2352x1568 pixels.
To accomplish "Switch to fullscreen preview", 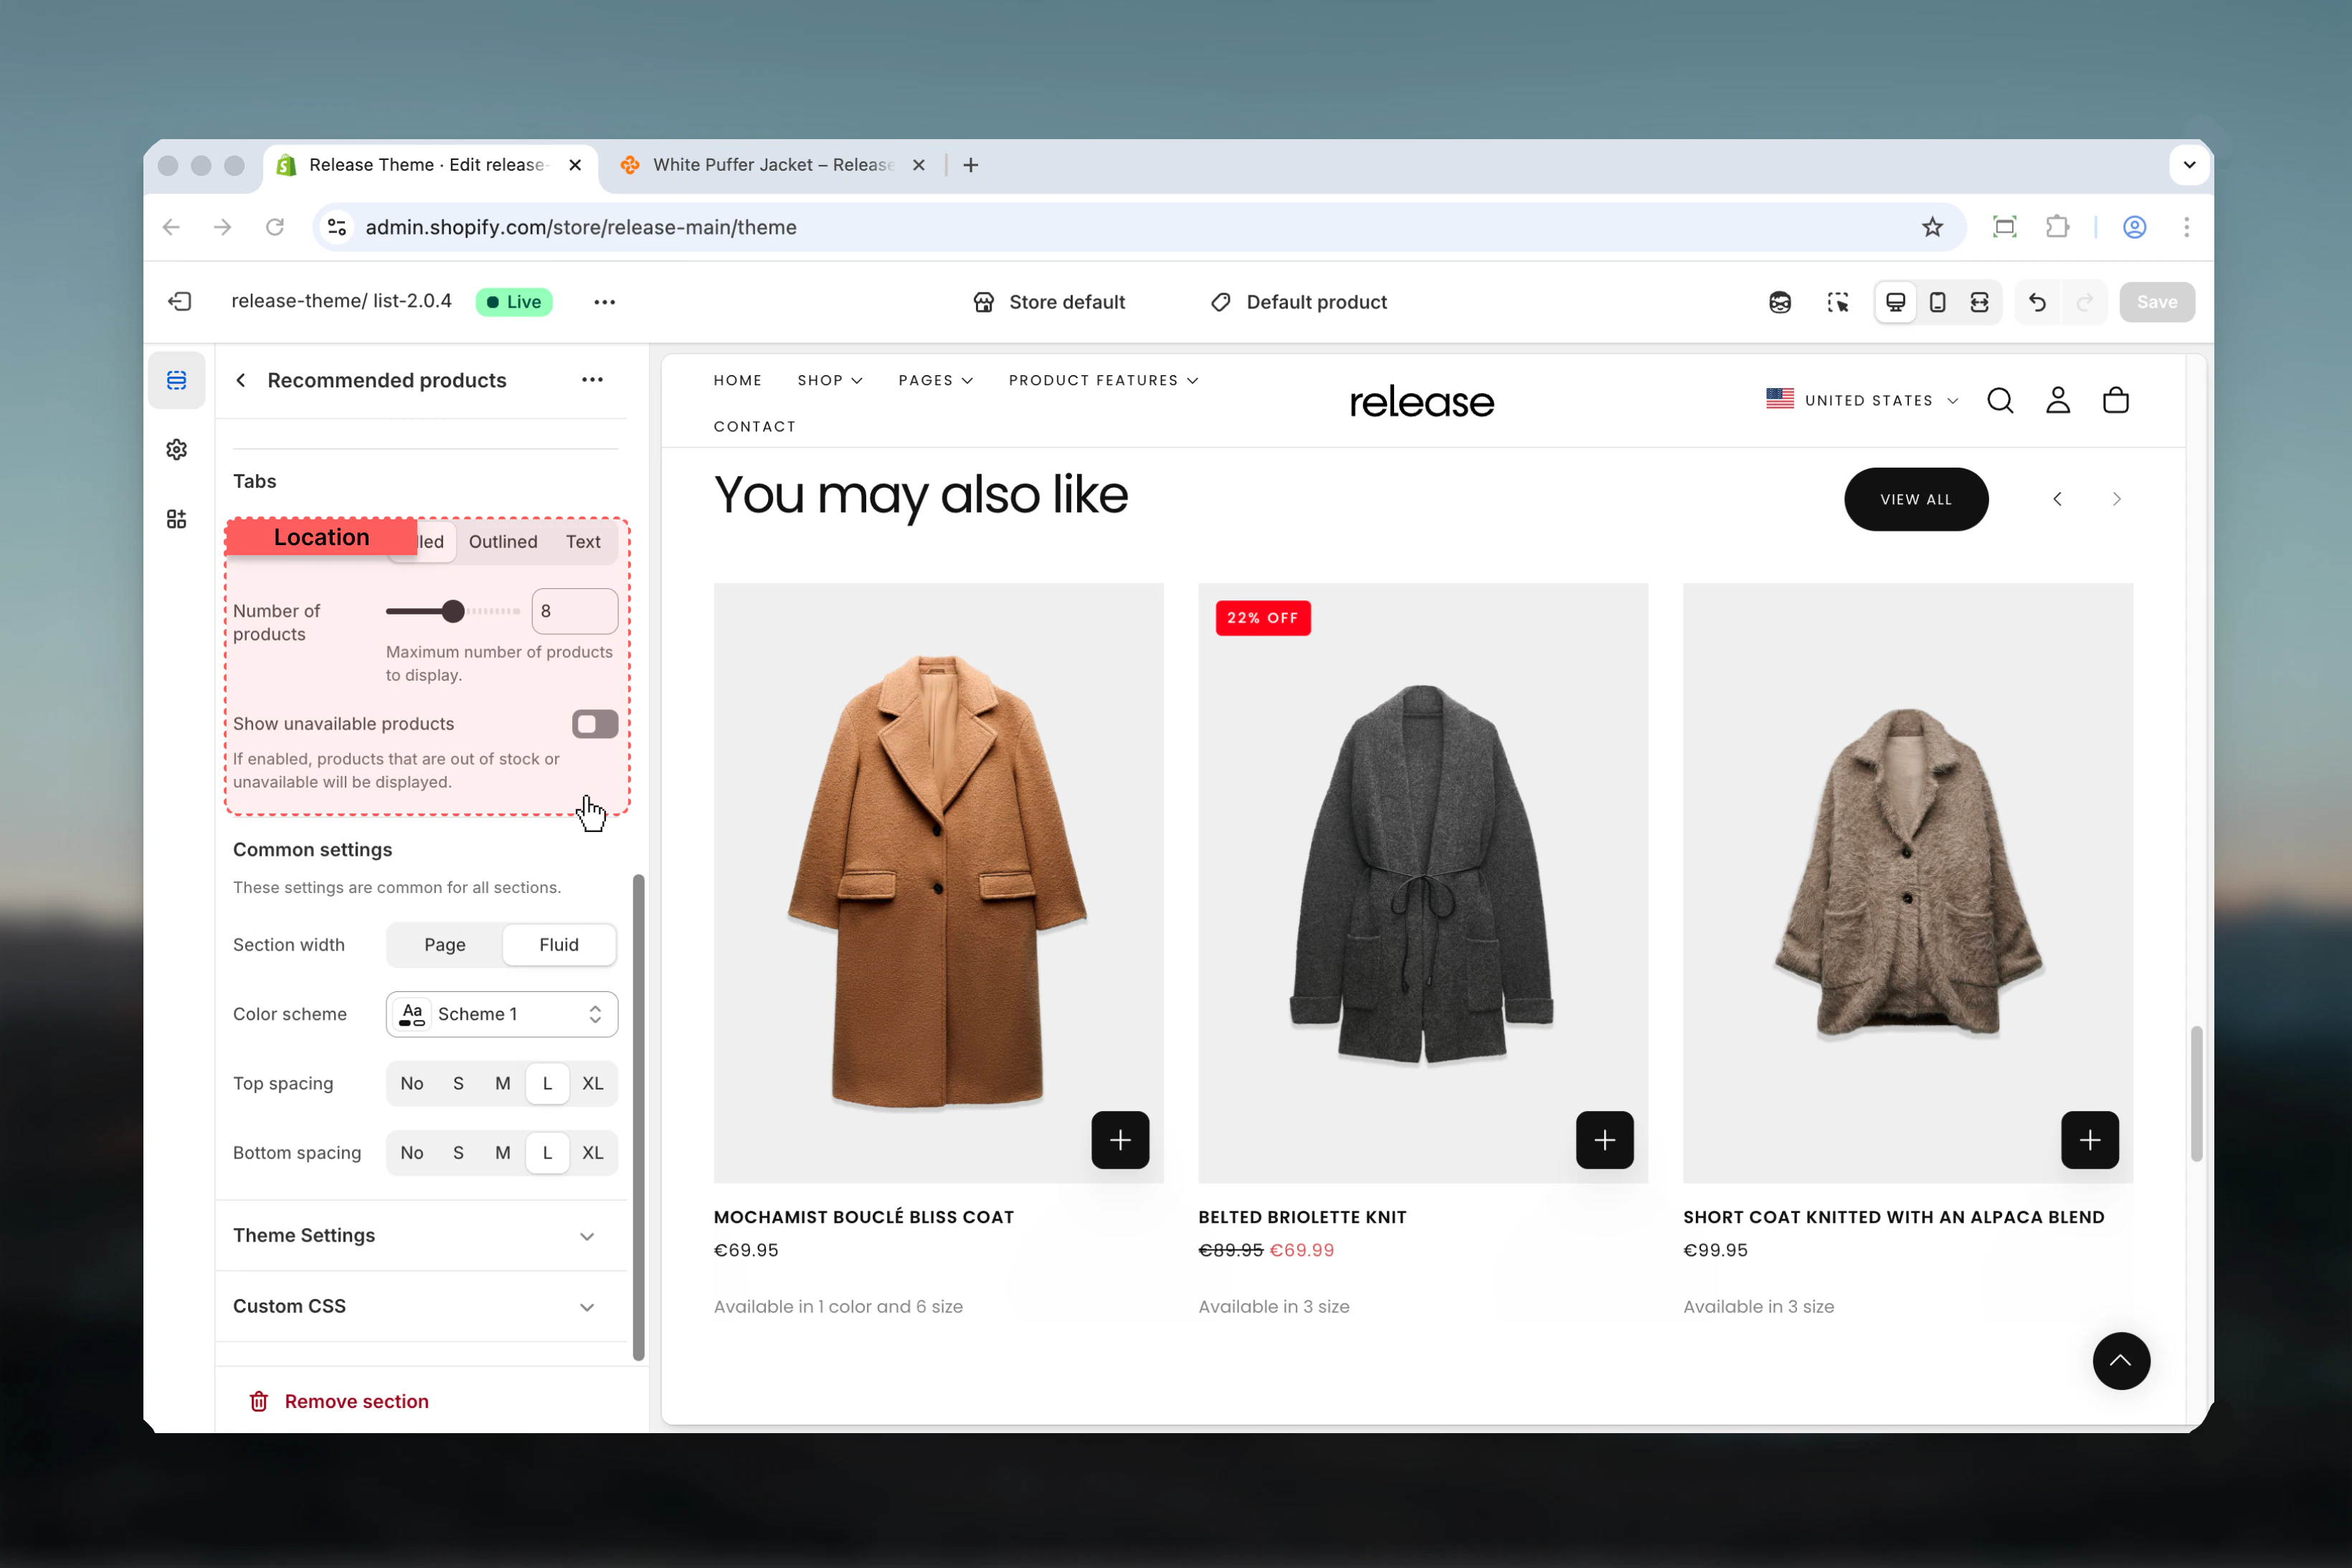I will pyautogui.click(x=1979, y=302).
